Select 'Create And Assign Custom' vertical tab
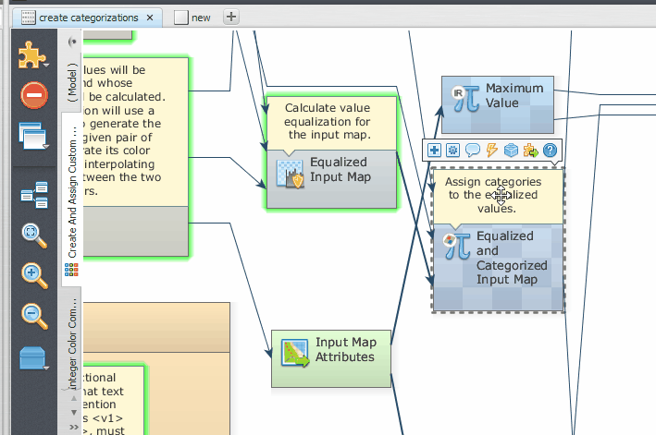This screenshot has width=656, height=435. point(72,187)
